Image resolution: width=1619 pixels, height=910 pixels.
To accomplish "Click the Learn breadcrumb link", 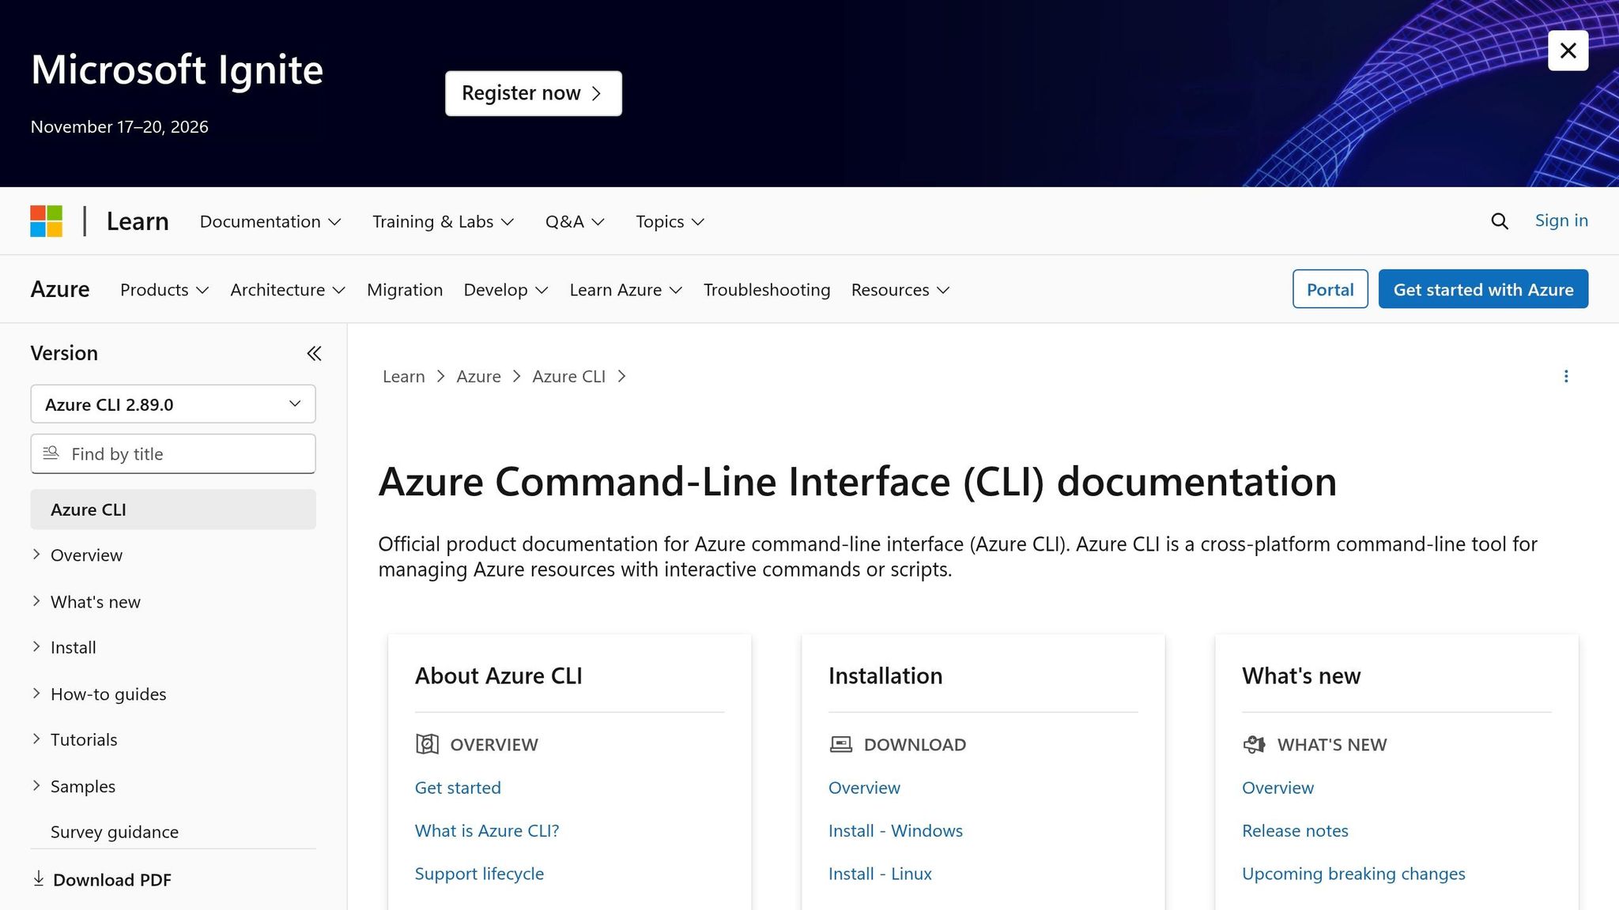I will coord(404,377).
